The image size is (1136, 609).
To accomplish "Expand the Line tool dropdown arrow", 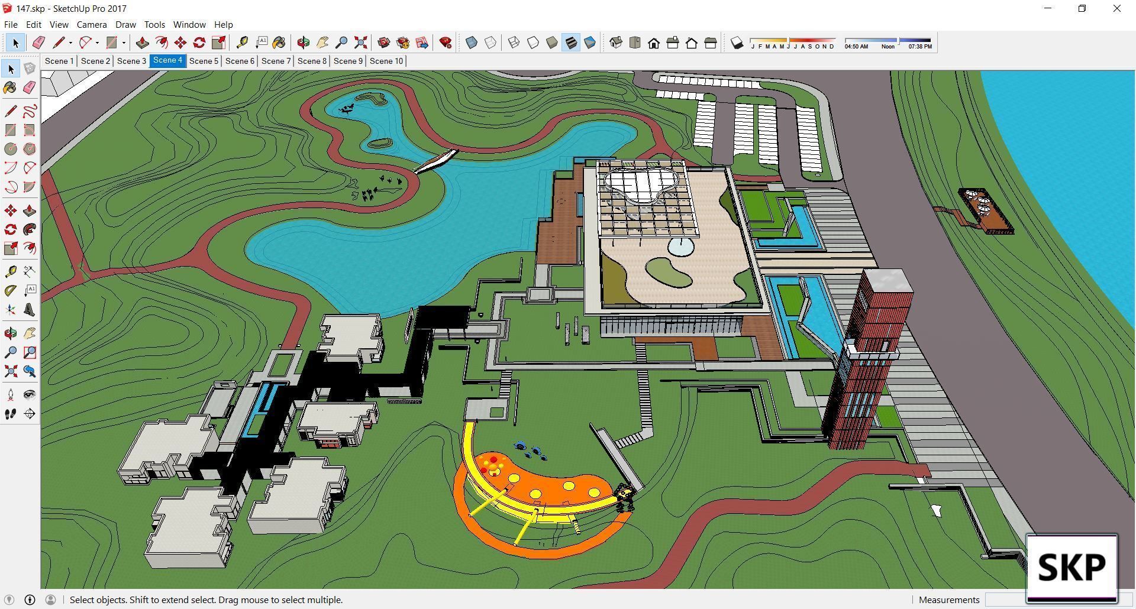I will coord(70,43).
